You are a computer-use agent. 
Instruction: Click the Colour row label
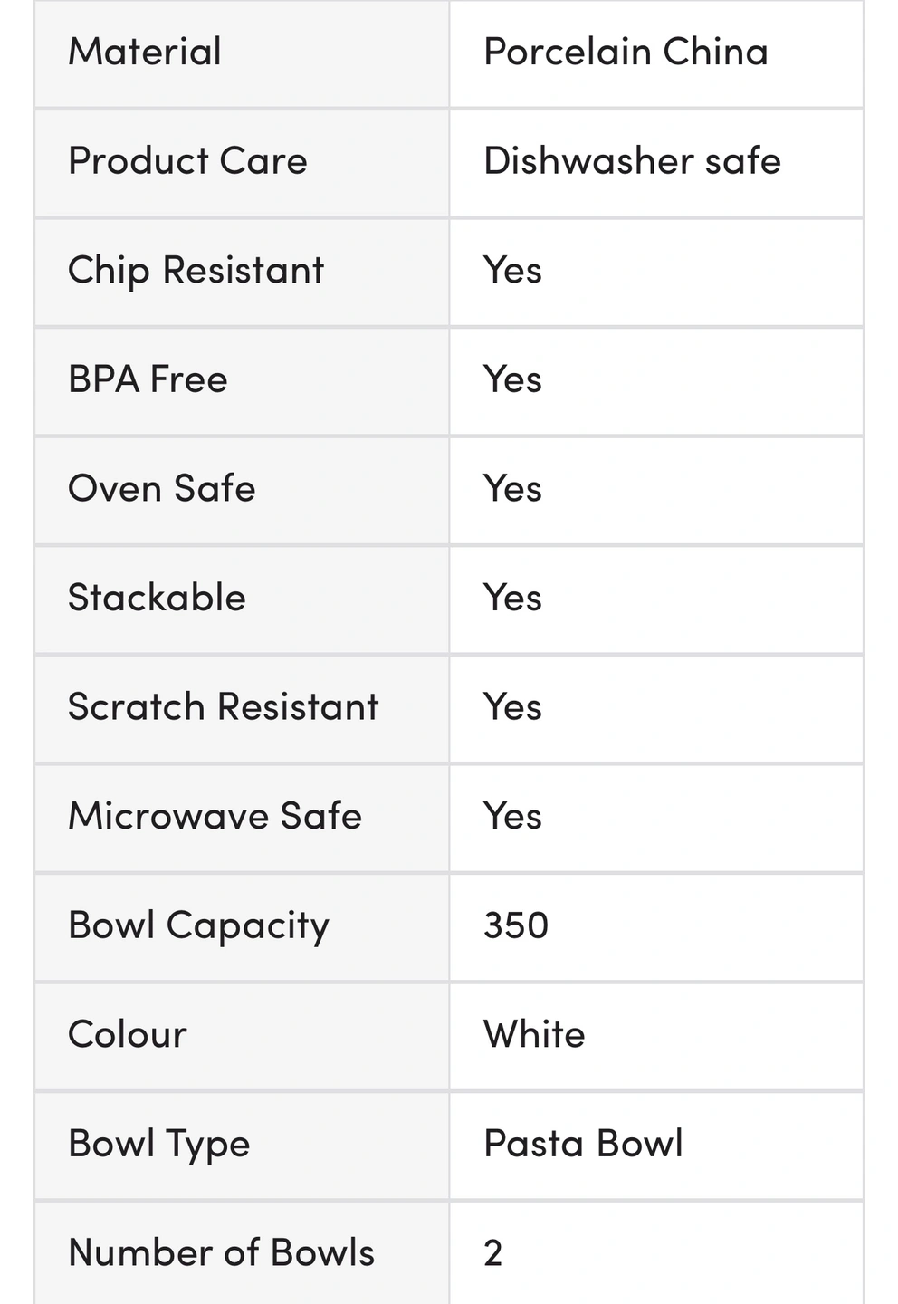(x=128, y=1034)
